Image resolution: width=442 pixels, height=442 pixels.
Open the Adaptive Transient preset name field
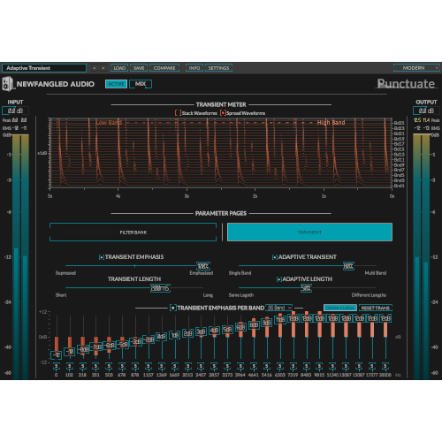click(x=44, y=68)
